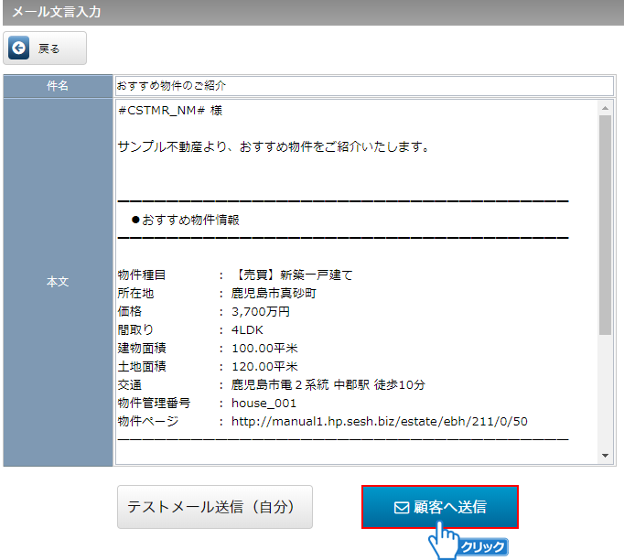Click the サンプル不動産より intro sentence

click(x=274, y=147)
